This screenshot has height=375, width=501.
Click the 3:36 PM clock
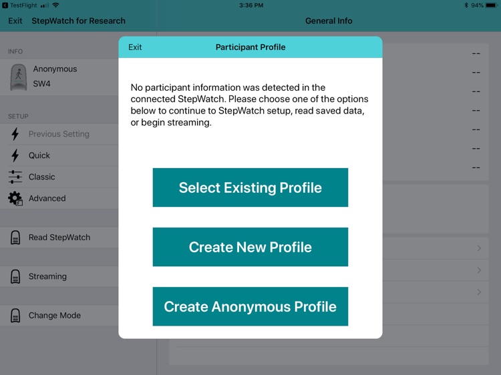[251, 5]
